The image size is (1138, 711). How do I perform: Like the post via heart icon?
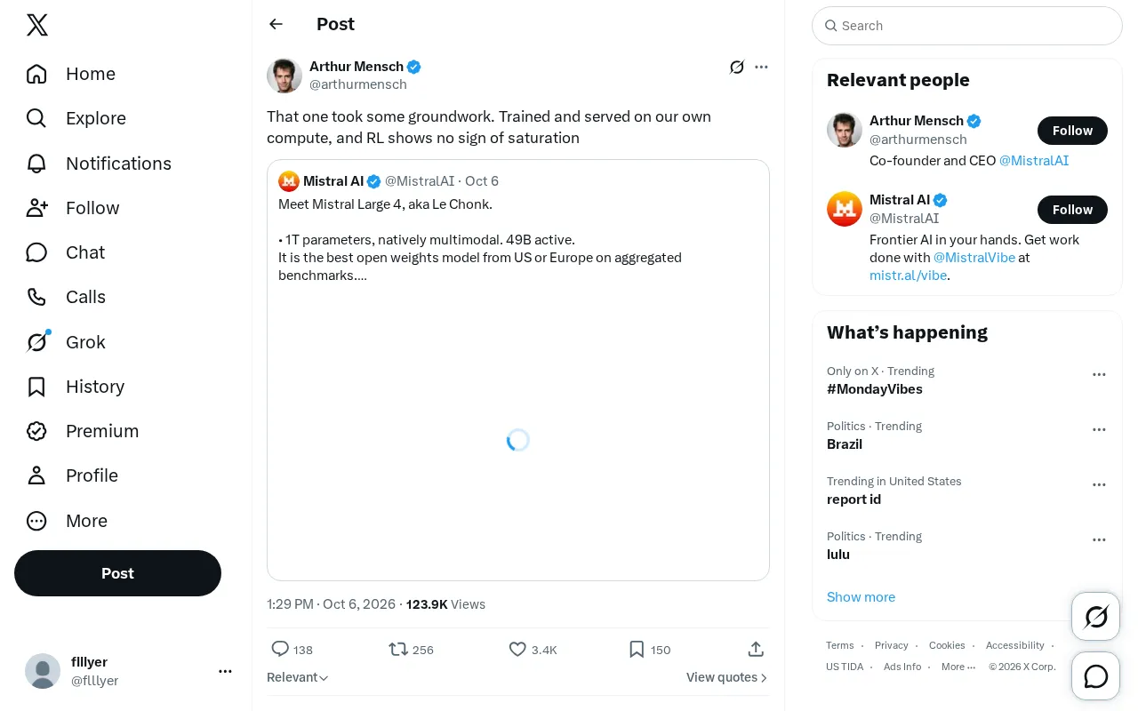pyautogui.click(x=517, y=650)
